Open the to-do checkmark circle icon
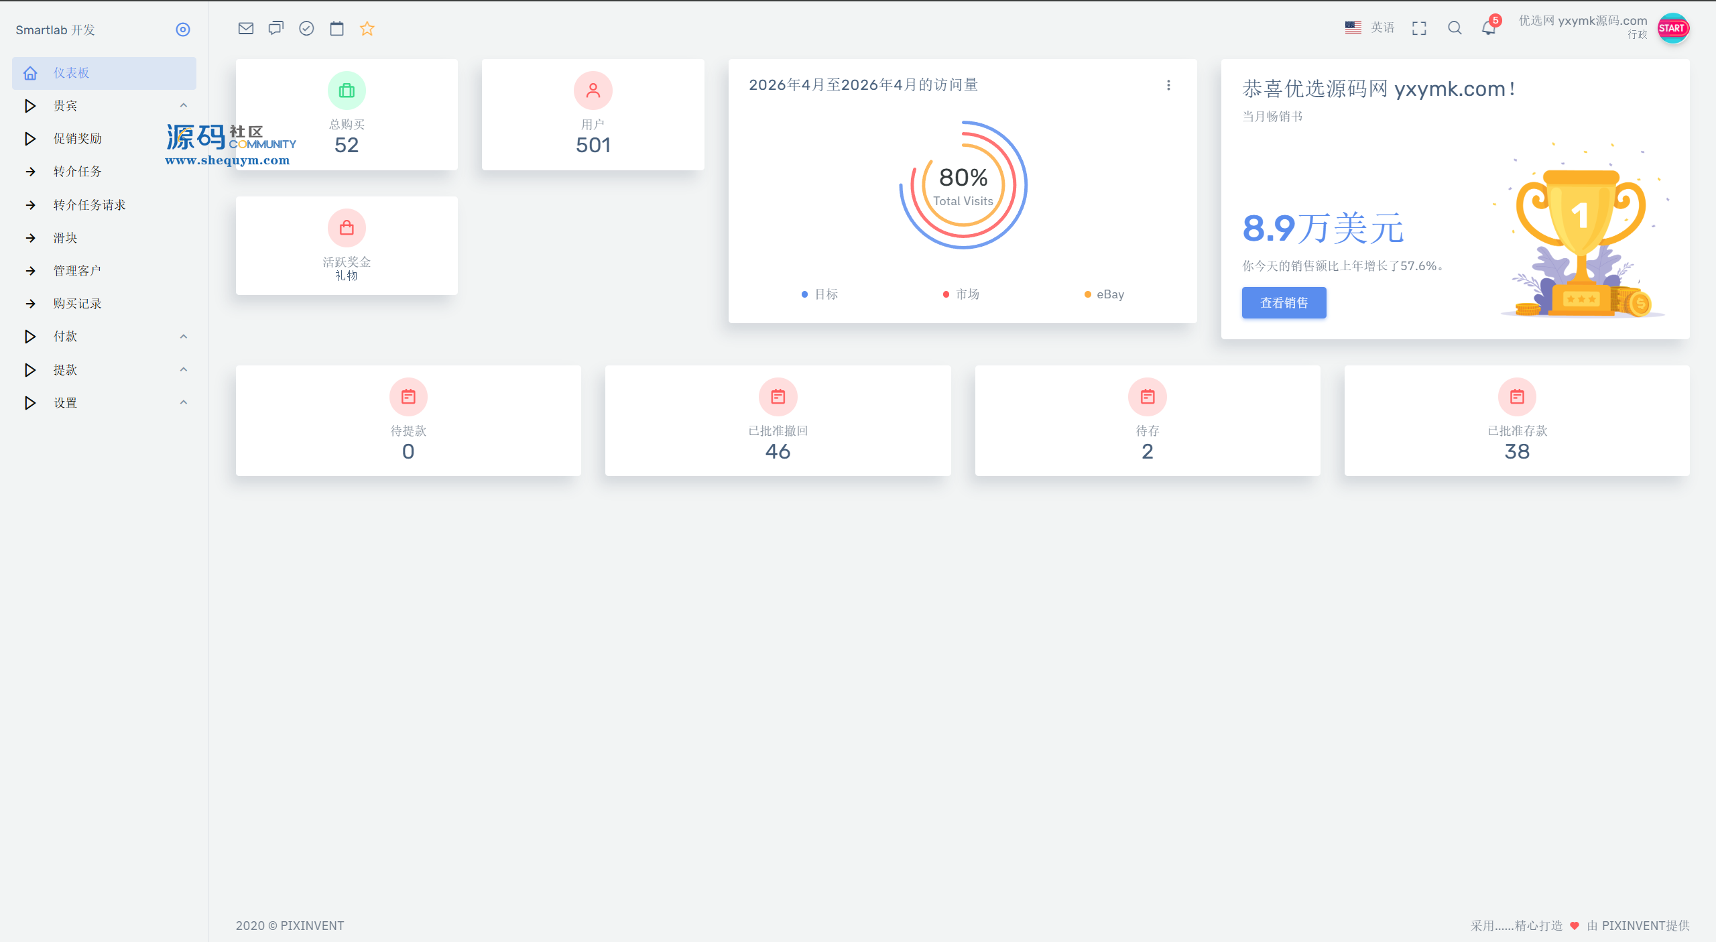Screen dimensions: 1716x942 (306, 28)
